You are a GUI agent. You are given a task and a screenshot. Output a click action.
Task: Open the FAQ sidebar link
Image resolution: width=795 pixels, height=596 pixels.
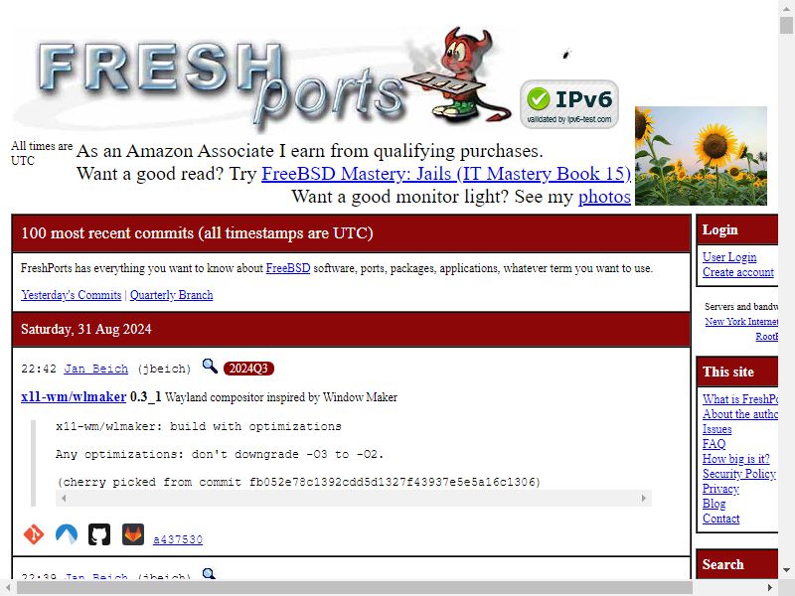pos(714,444)
